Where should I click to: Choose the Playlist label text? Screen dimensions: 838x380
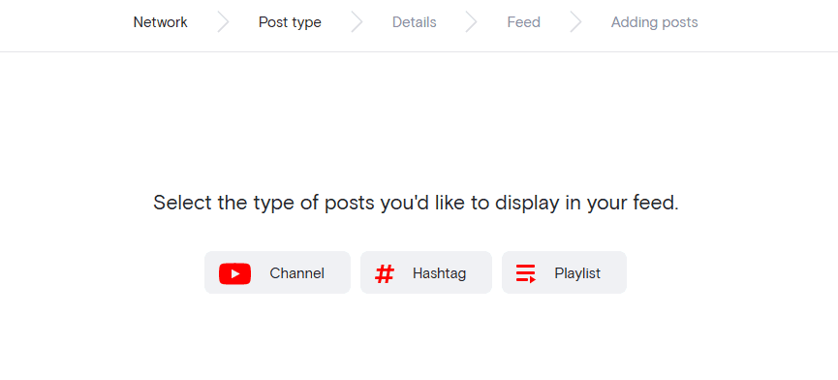577,273
